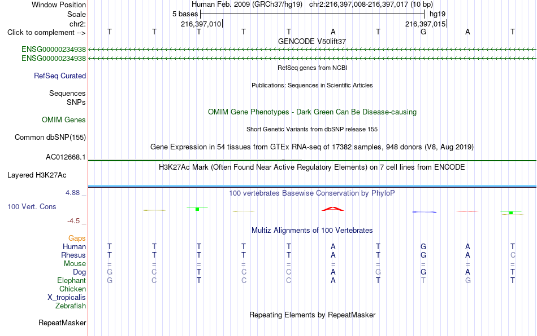The image size is (537, 336).
Task: Click the 216,397,015 position marker
Action: pos(426,24)
